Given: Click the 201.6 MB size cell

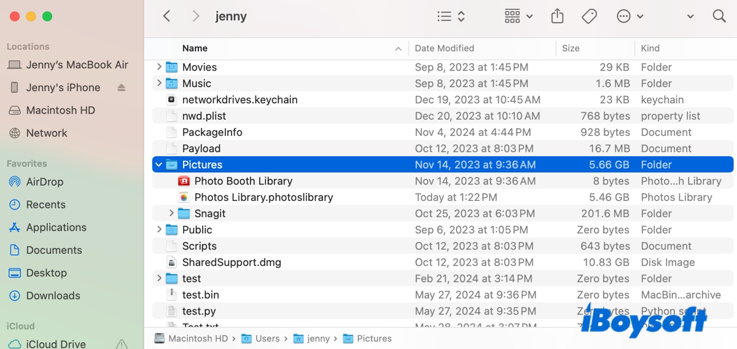Looking at the screenshot, I should (x=606, y=213).
